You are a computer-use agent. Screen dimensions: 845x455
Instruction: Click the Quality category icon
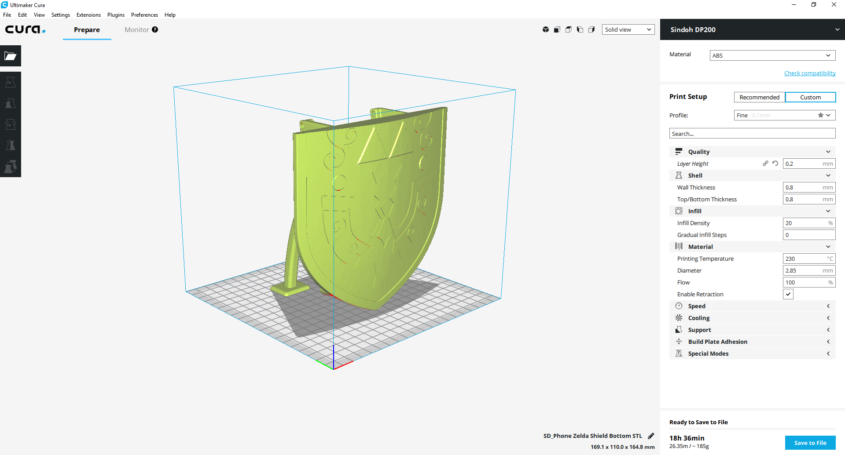(679, 152)
